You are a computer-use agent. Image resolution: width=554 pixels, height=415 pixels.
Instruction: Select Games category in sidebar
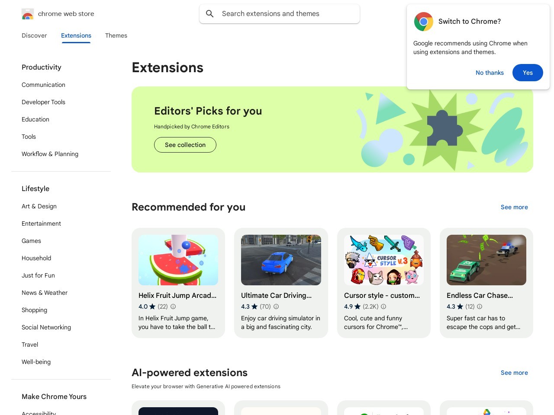[x=31, y=241]
